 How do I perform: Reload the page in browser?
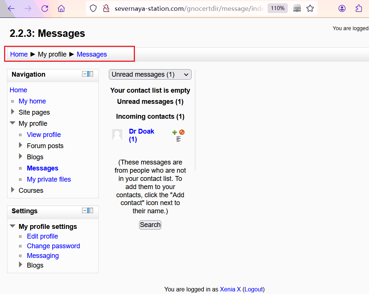coord(45,9)
